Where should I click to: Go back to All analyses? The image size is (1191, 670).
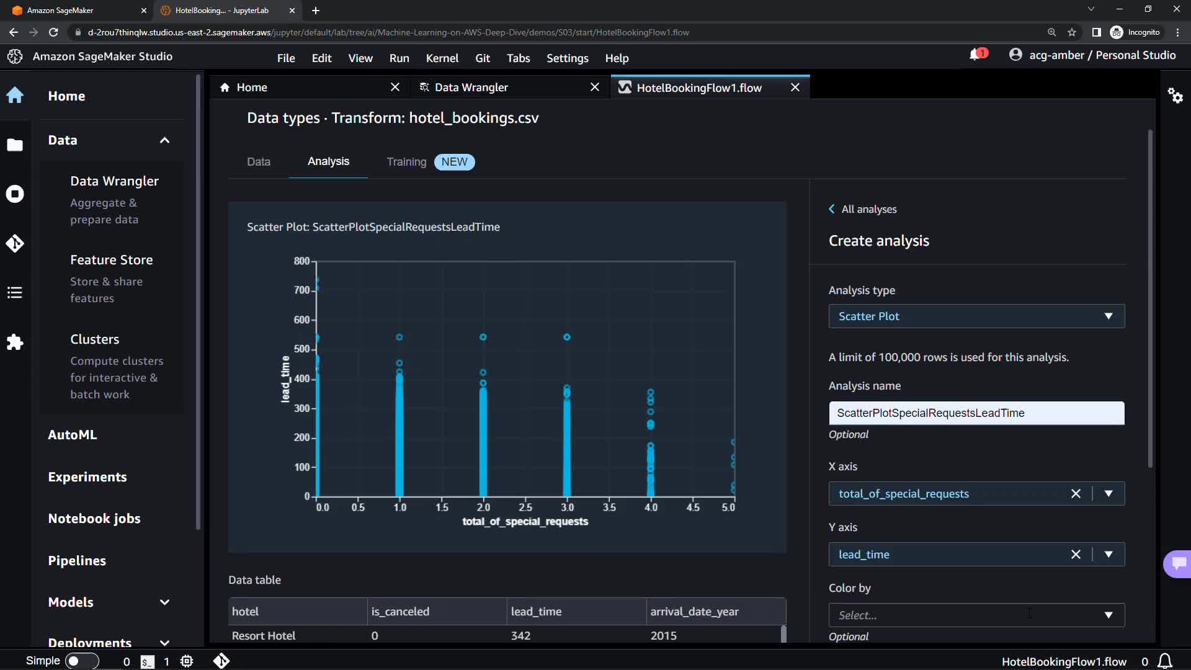pyautogui.click(x=863, y=210)
